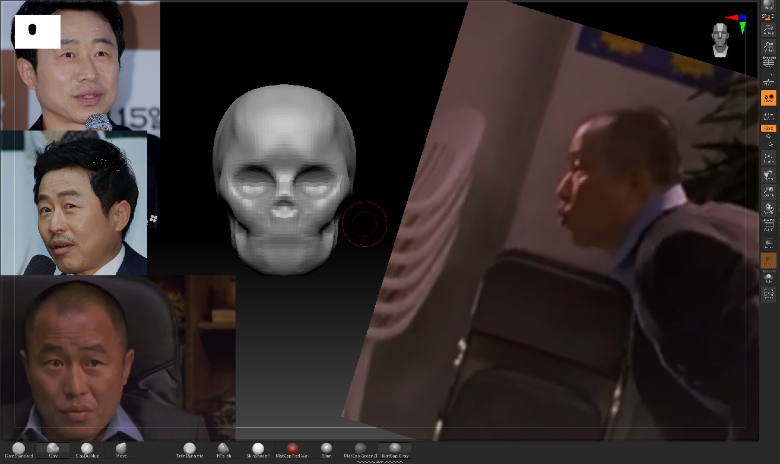The image size is (780, 464).
Task: Apply the SkinShade4 material
Action: [258, 450]
